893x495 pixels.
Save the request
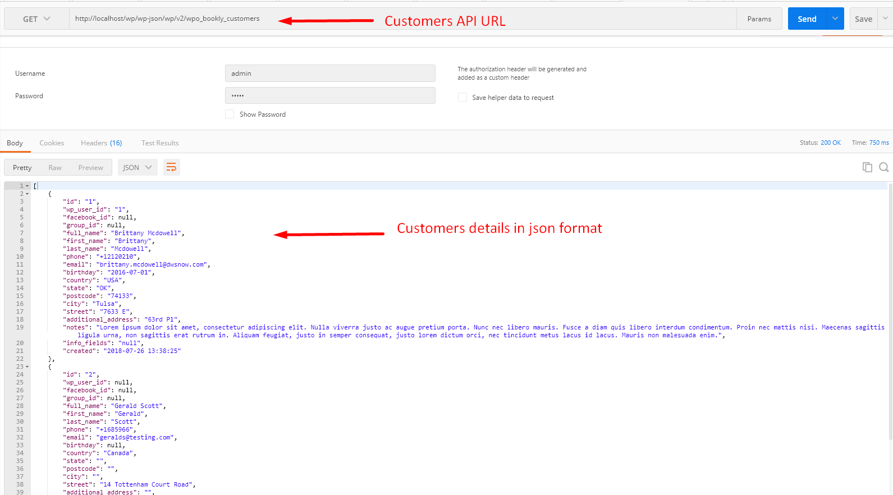click(863, 19)
